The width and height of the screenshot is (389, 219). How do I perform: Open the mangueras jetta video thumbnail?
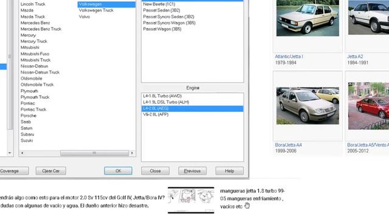(x=191, y=200)
